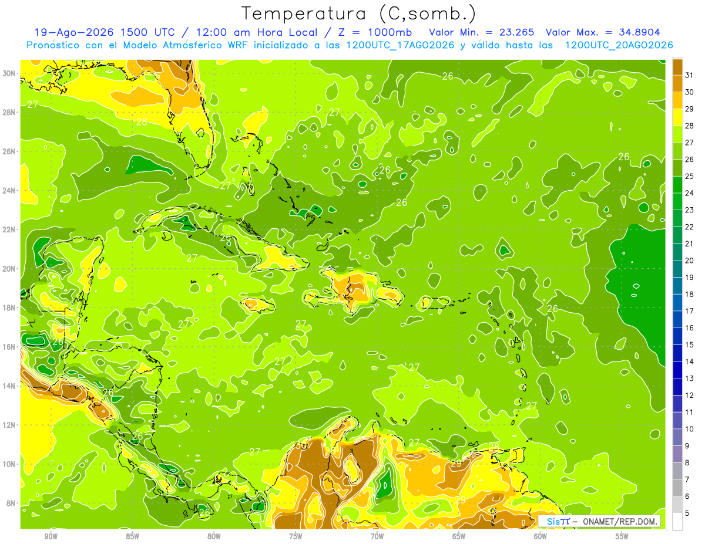Click legend swatch between 27 and 28
Image resolution: width=705 pixels, height=544 pixels.
[677, 134]
